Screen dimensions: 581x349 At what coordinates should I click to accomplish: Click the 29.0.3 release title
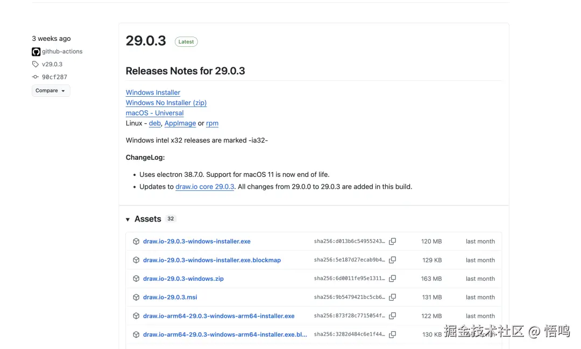coord(146,41)
